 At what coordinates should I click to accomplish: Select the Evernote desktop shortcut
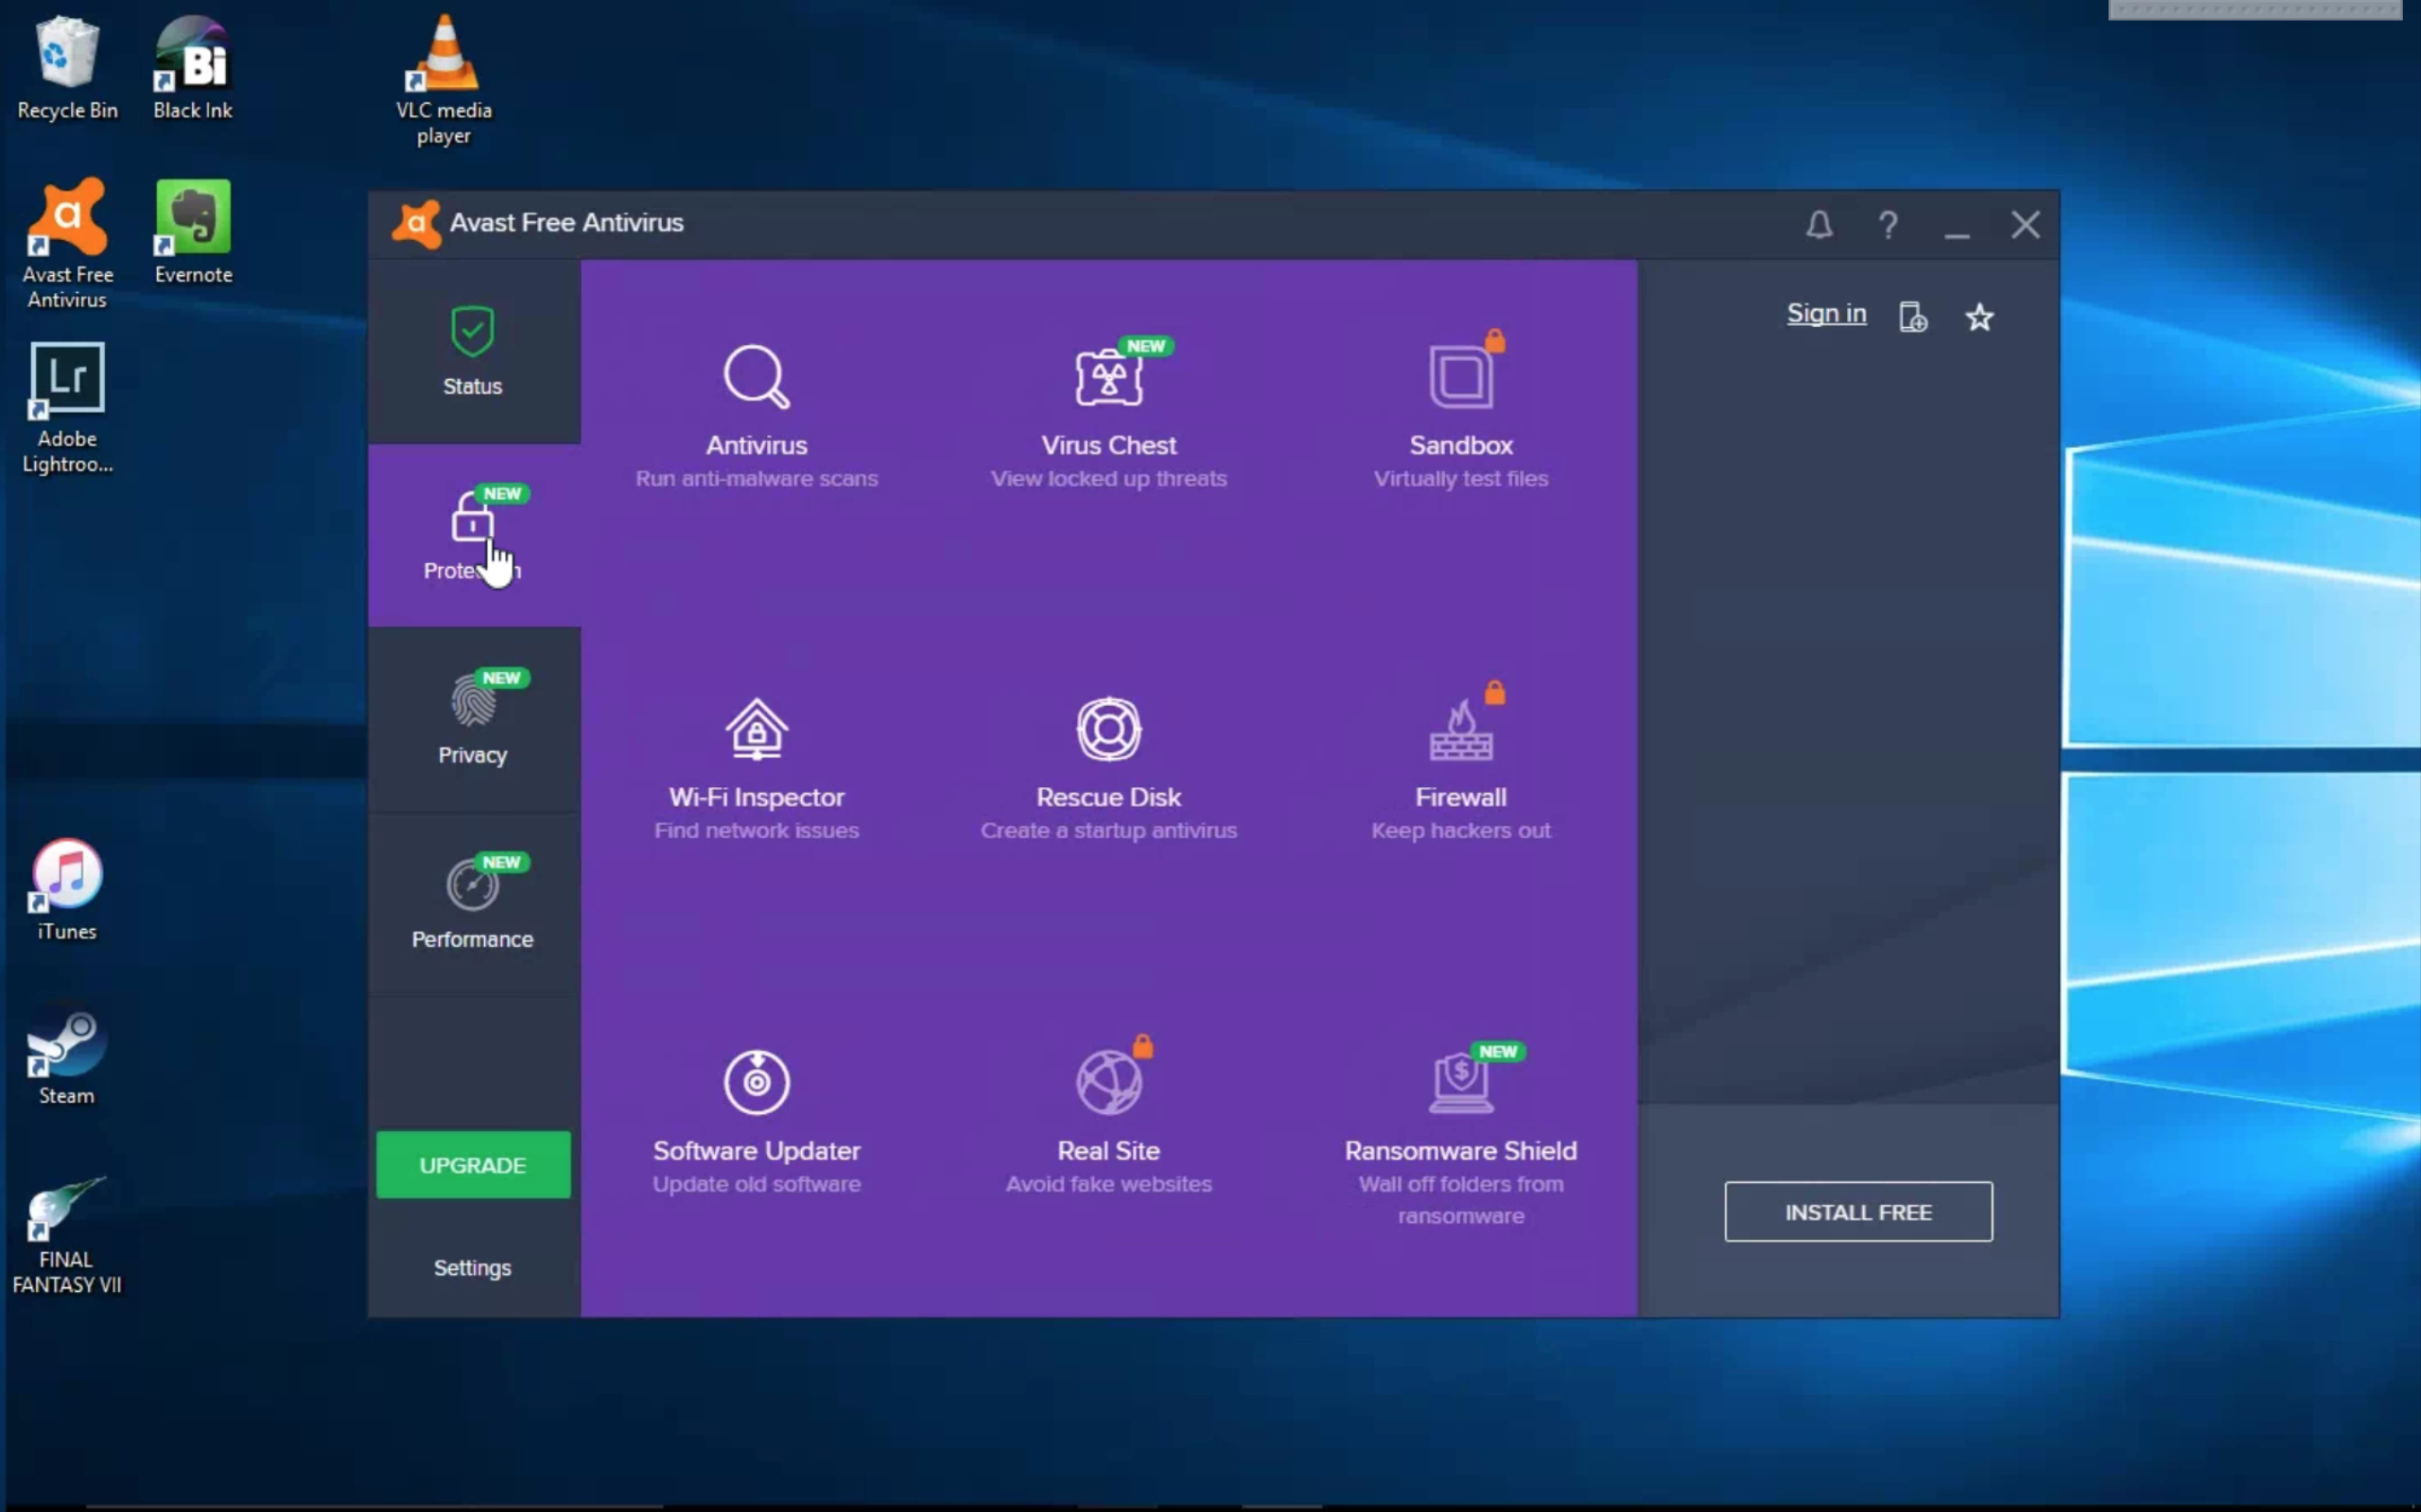193,232
